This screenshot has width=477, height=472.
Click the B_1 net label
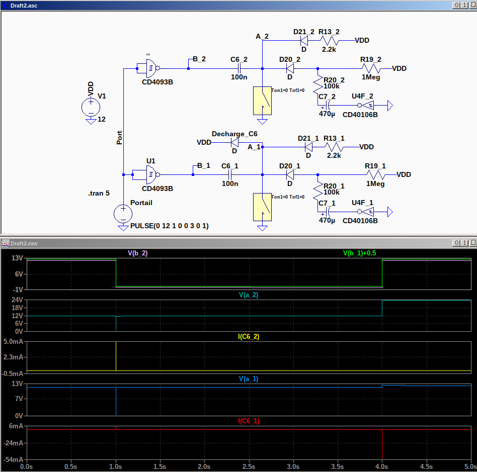point(204,165)
